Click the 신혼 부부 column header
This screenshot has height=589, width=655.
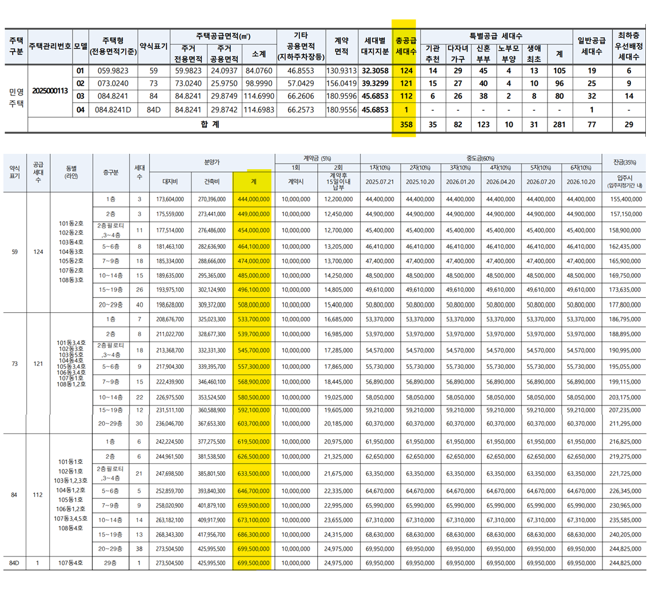pos(484,54)
